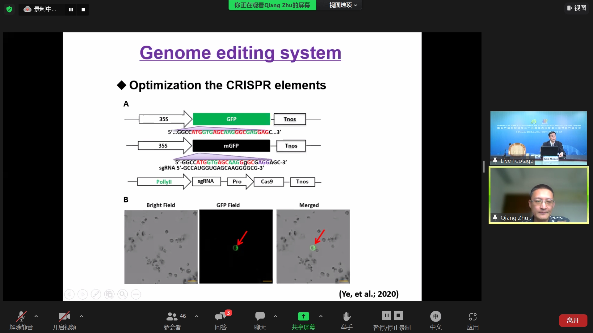The image size is (593, 333).
Task: Click the green Share Screen button
Action: [x=303, y=320]
